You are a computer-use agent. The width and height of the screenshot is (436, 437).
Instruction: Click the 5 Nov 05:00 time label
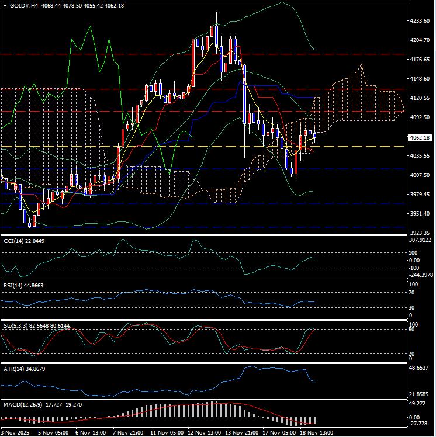click(53, 432)
